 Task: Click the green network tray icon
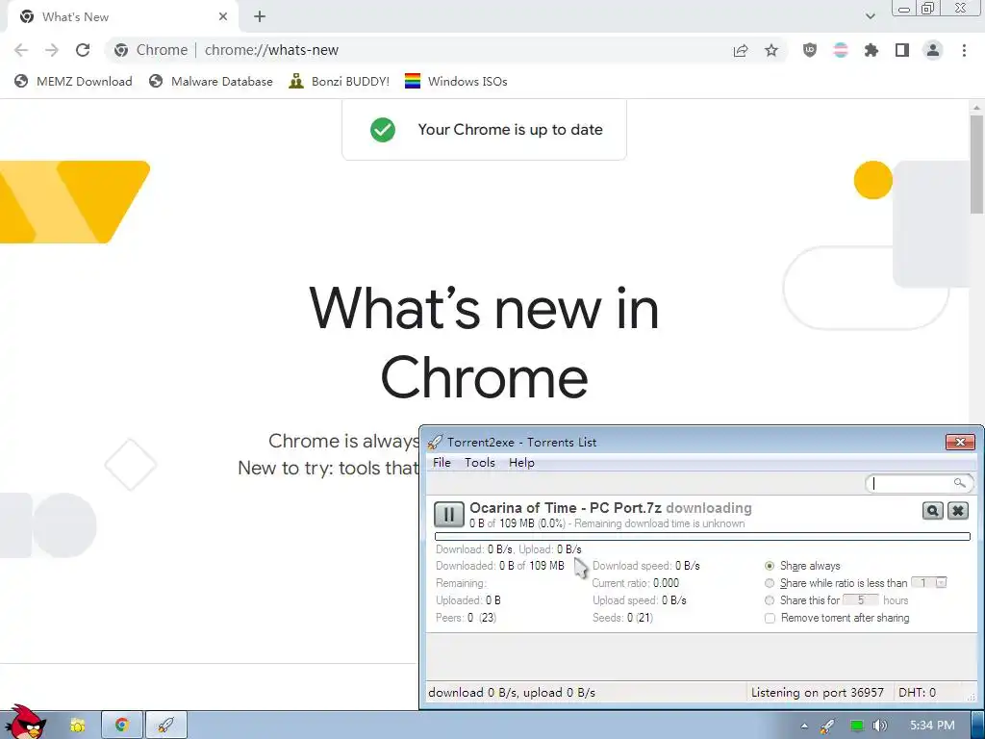click(856, 726)
